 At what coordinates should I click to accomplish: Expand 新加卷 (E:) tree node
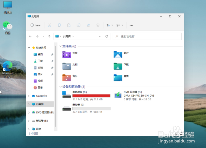pos(29,121)
